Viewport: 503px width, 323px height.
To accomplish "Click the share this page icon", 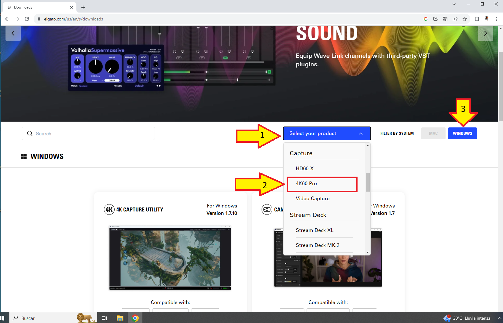I will (455, 19).
